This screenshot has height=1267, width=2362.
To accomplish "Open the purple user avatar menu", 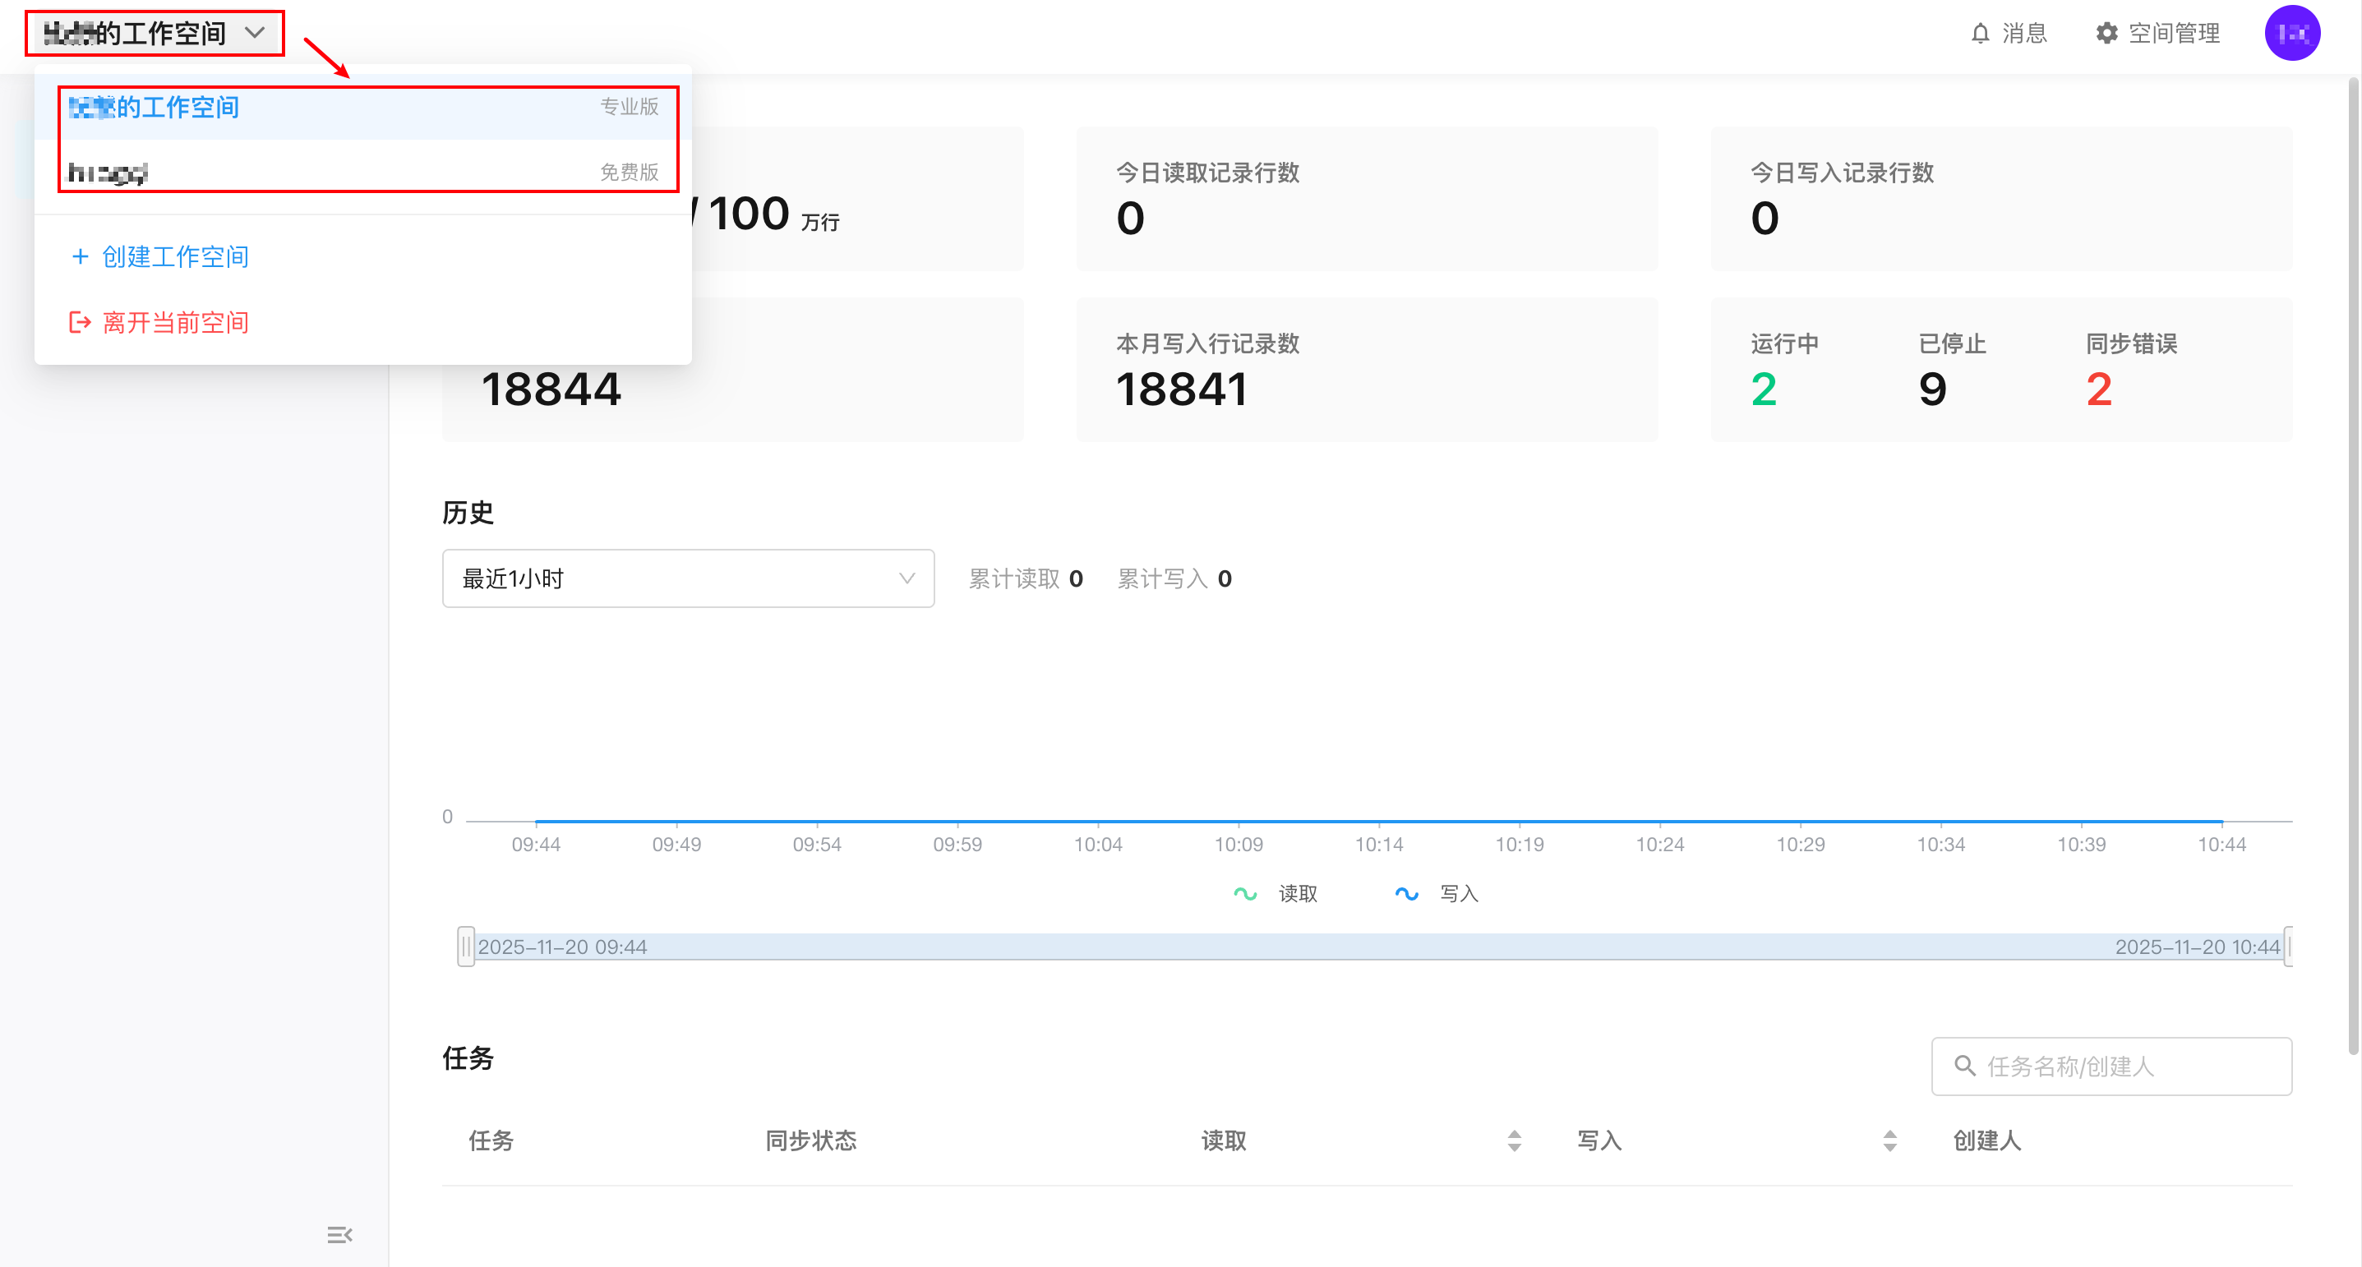I will pyautogui.click(x=2291, y=34).
